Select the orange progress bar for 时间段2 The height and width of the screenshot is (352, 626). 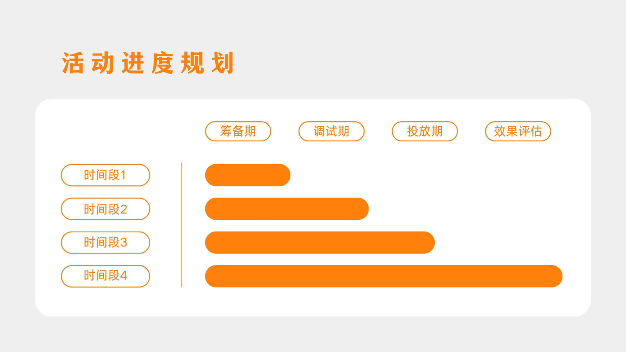point(287,209)
